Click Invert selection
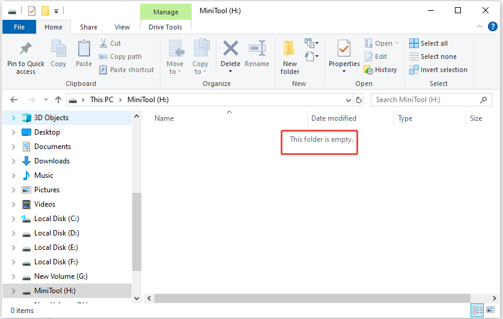The height and width of the screenshot is (319, 503). (x=439, y=70)
